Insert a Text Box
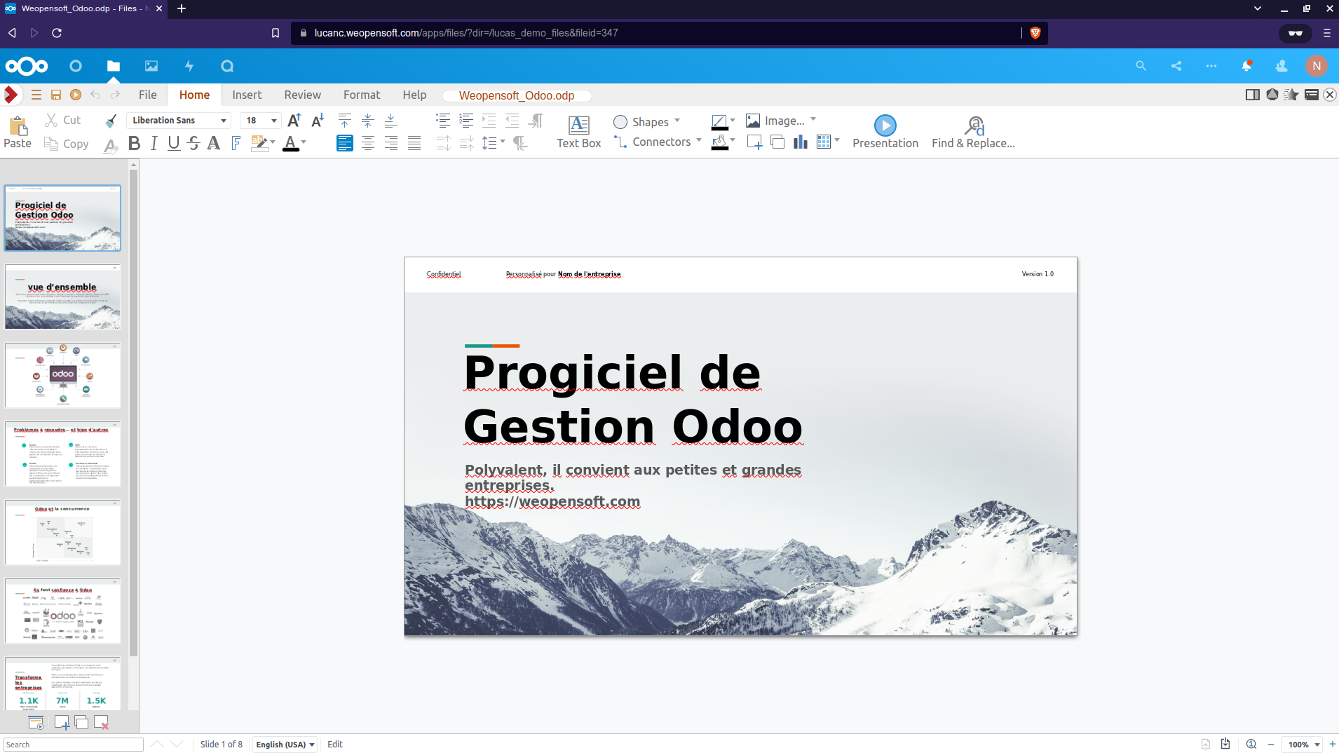The width and height of the screenshot is (1339, 753). tap(578, 132)
